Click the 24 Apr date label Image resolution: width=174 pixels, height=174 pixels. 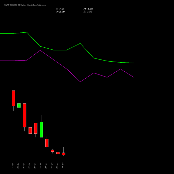point(40,166)
